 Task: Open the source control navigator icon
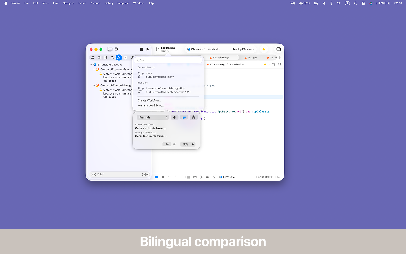click(x=99, y=58)
